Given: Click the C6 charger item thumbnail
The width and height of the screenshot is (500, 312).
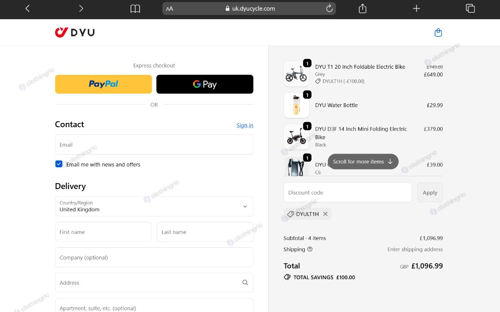Looking at the screenshot, I should (x=296, y=166).
